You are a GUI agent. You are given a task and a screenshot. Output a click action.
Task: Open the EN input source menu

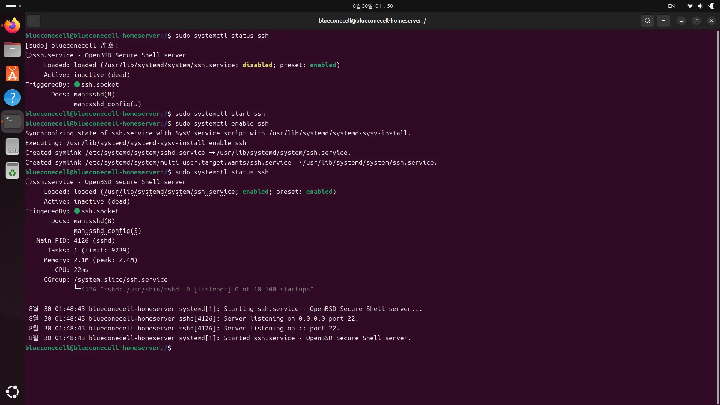(x=671, y=6)
